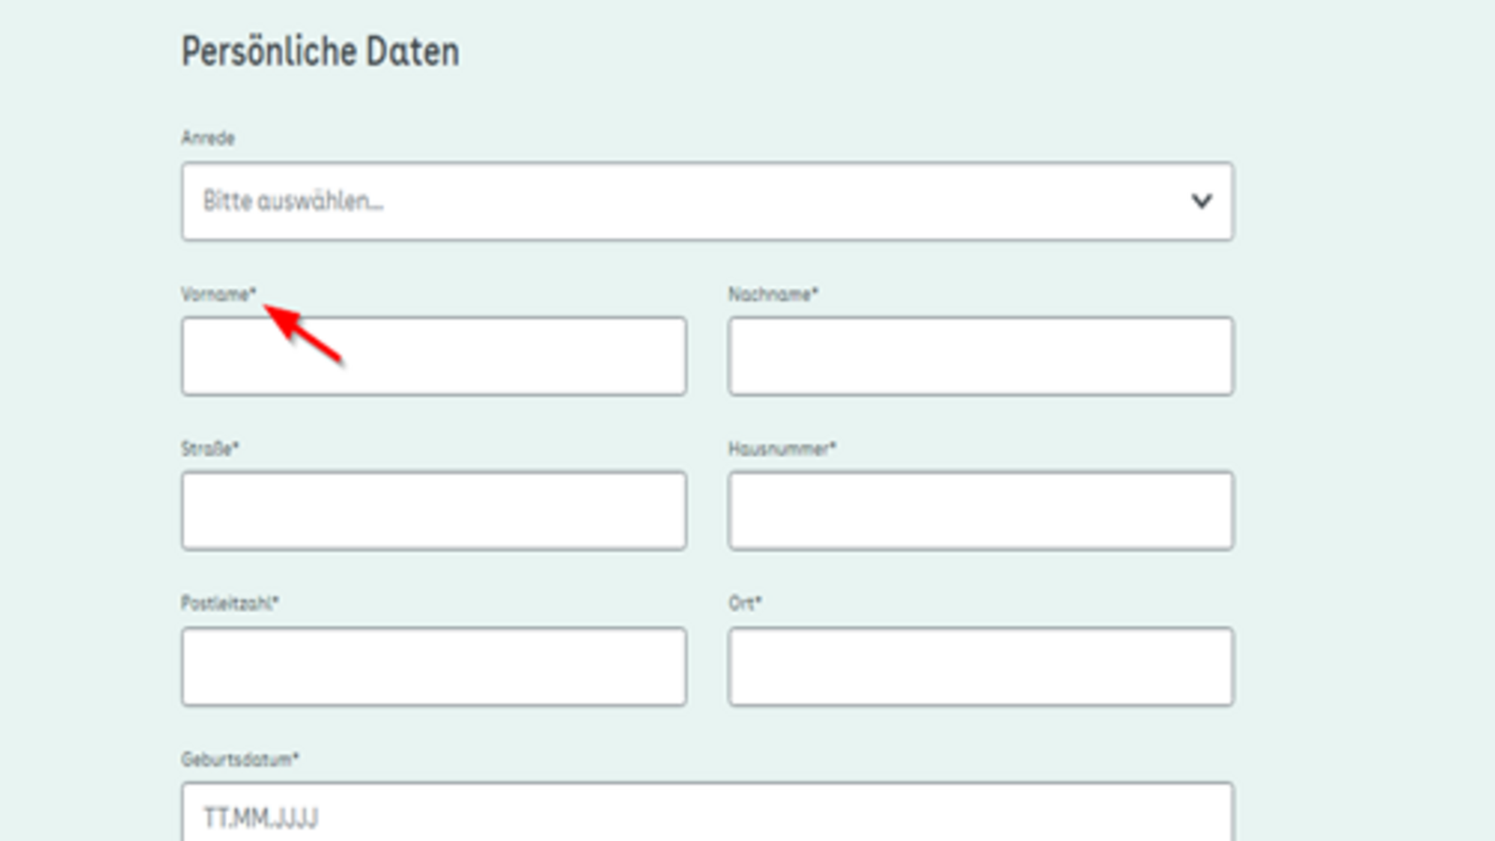This screenshot has height=841, width=1495.
Task: Click the chevron arrow in Anrede dropdown
Action: (1201, 201)
